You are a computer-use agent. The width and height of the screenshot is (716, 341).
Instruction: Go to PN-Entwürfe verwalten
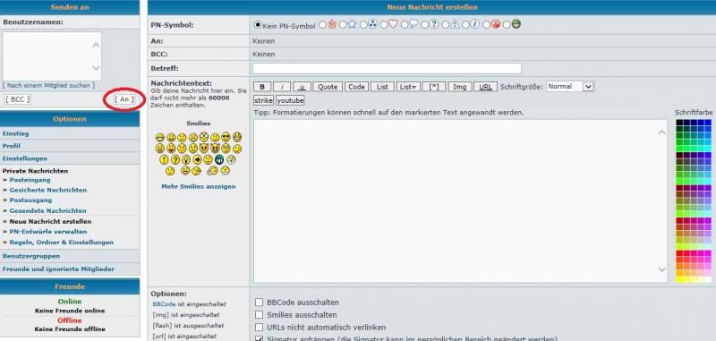(48, 232)
